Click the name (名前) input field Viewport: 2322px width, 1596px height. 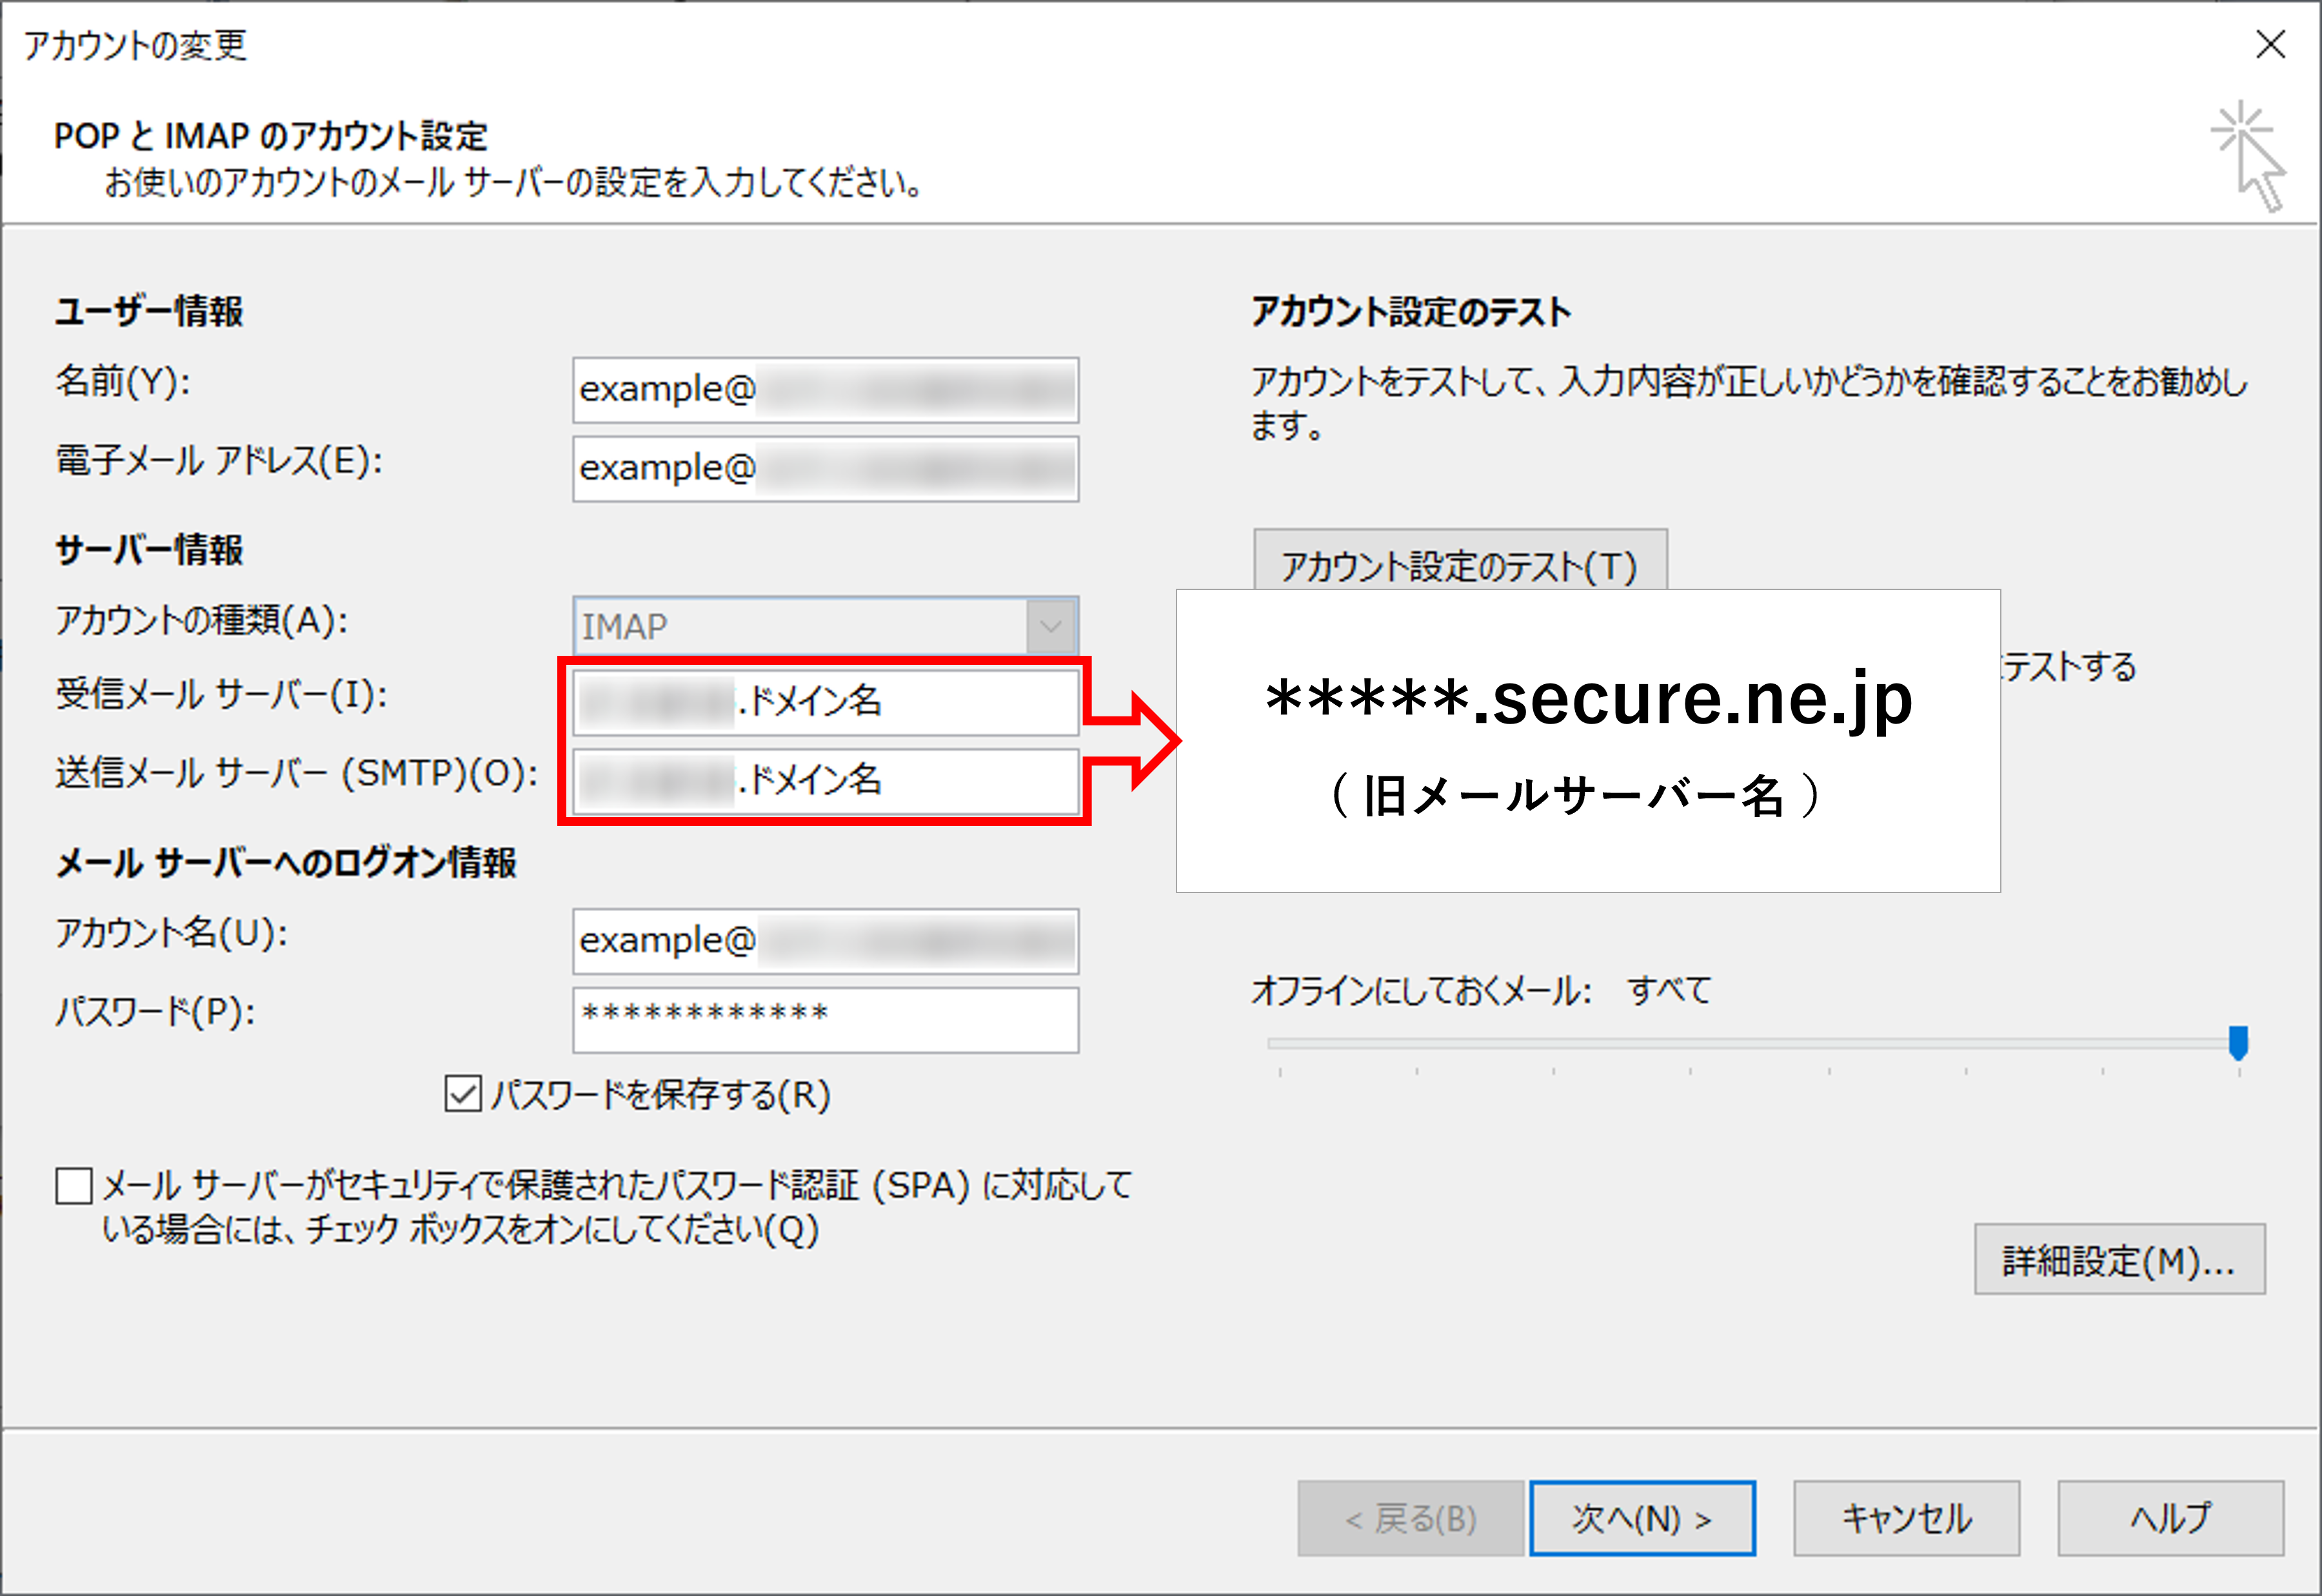[x=825, y=390]
